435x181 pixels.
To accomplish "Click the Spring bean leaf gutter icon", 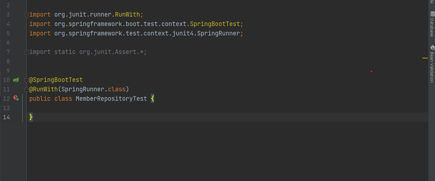I will click(16, 80).
